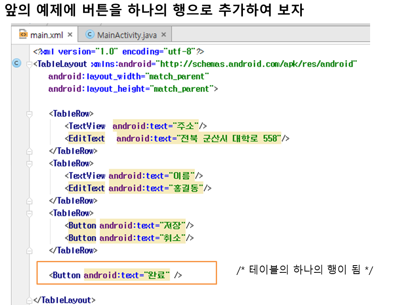Click the class icon on MainActivity.java tab

[x=89, y=34]
